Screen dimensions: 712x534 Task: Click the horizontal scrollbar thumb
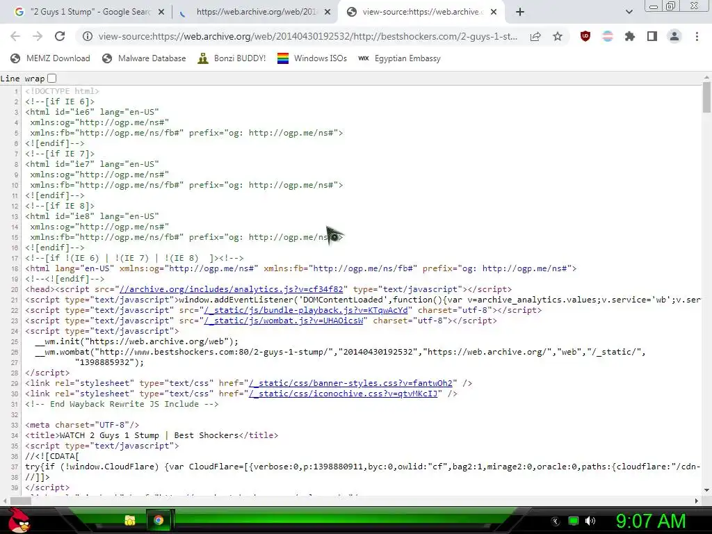[20, 501]
